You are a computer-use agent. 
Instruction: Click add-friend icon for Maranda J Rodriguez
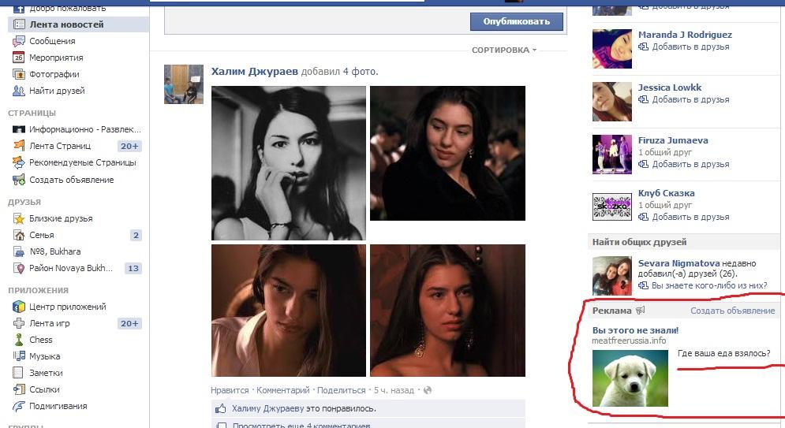point(643,47)
